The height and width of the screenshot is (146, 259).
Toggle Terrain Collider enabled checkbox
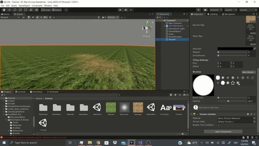tap(197, 114)
